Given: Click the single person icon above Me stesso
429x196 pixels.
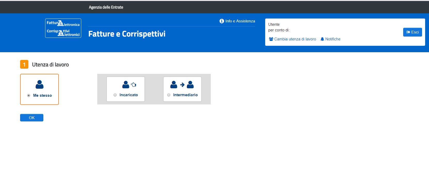Looking at the screenshot, I should [39, 84].
